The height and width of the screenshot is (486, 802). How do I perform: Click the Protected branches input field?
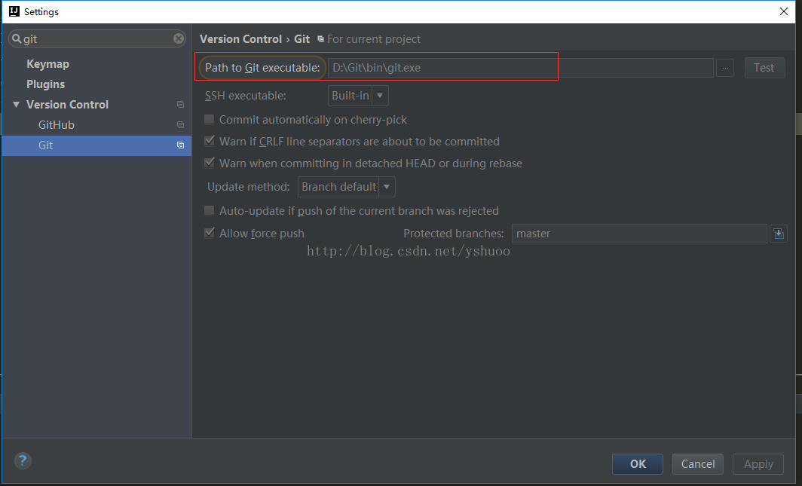click(x=639, y=234)
